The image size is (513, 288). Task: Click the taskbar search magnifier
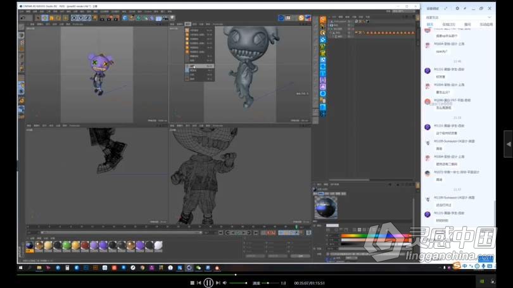pyautogui.click(x=30, y=268)
